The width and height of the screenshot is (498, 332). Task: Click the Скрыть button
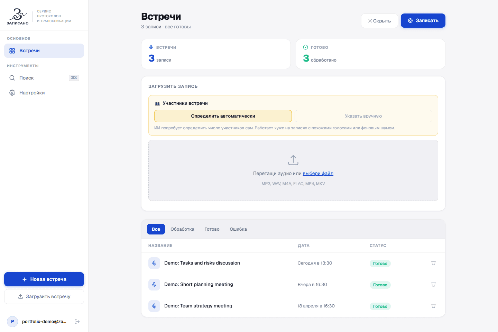[x=379, y=21]
